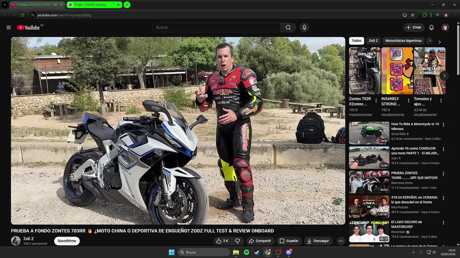Click the Windows taskbar search box
This screenshot has height=258, width=460.
click(x=204, y=252)
